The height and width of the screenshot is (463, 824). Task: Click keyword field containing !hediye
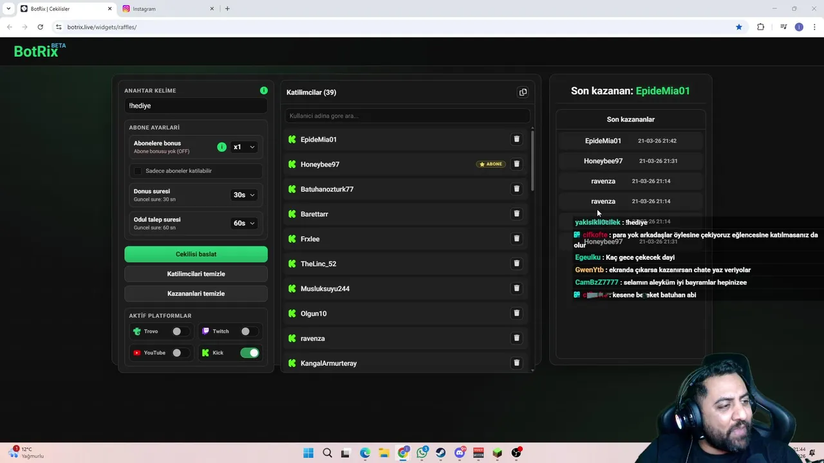[x=196, y=105]
